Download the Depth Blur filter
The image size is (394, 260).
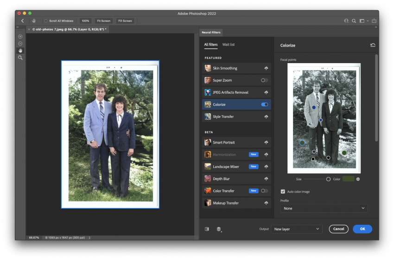click(x=266, y=179)
